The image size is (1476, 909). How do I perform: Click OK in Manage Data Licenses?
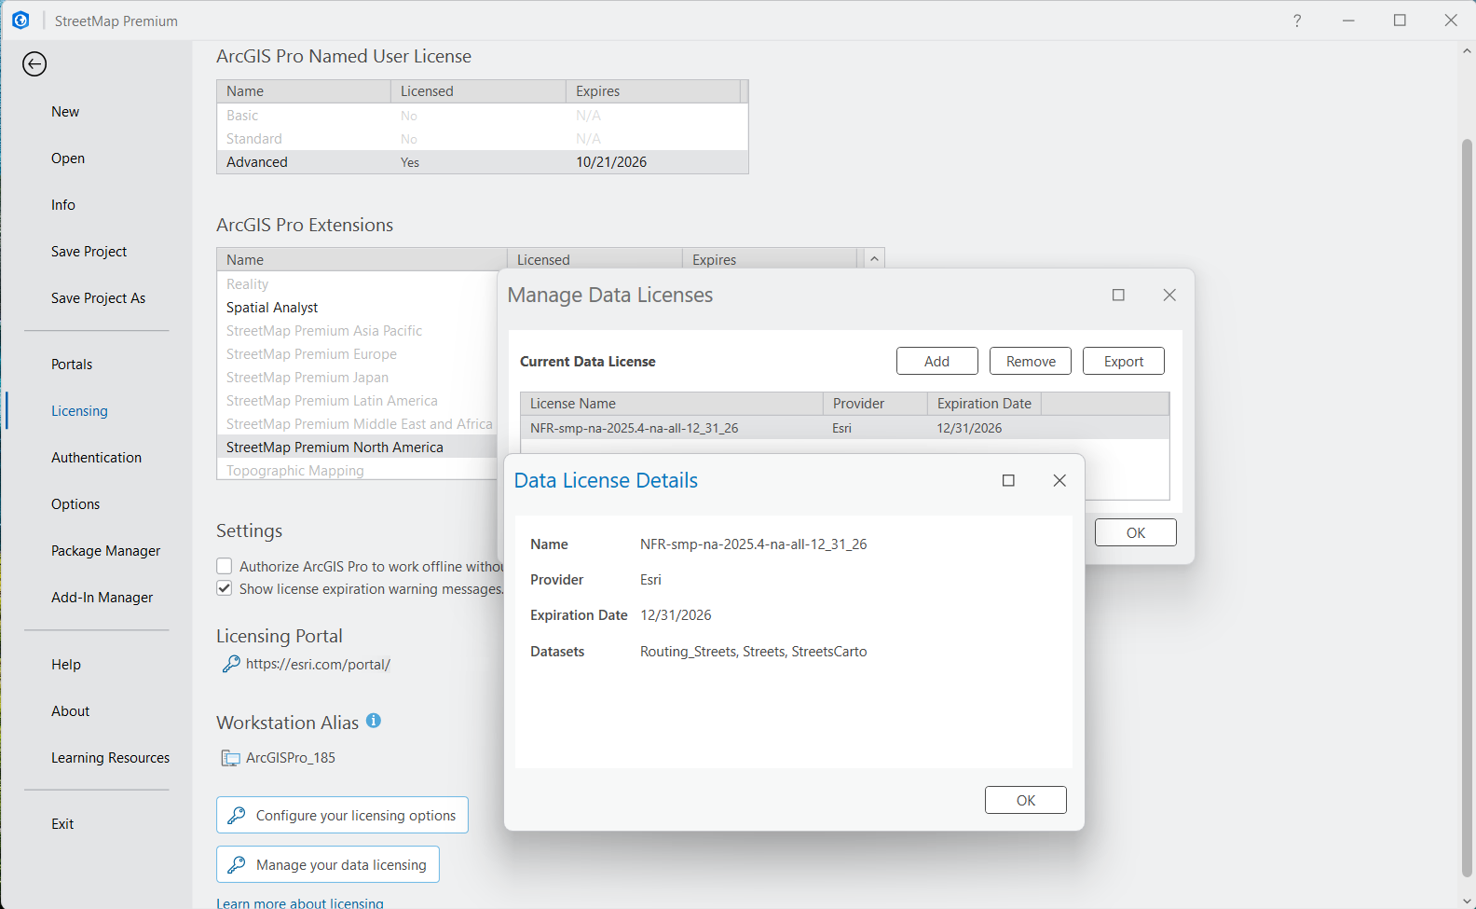point(1136,532)
